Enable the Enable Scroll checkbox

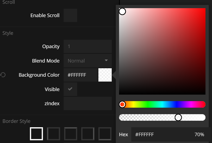[70, 15]
